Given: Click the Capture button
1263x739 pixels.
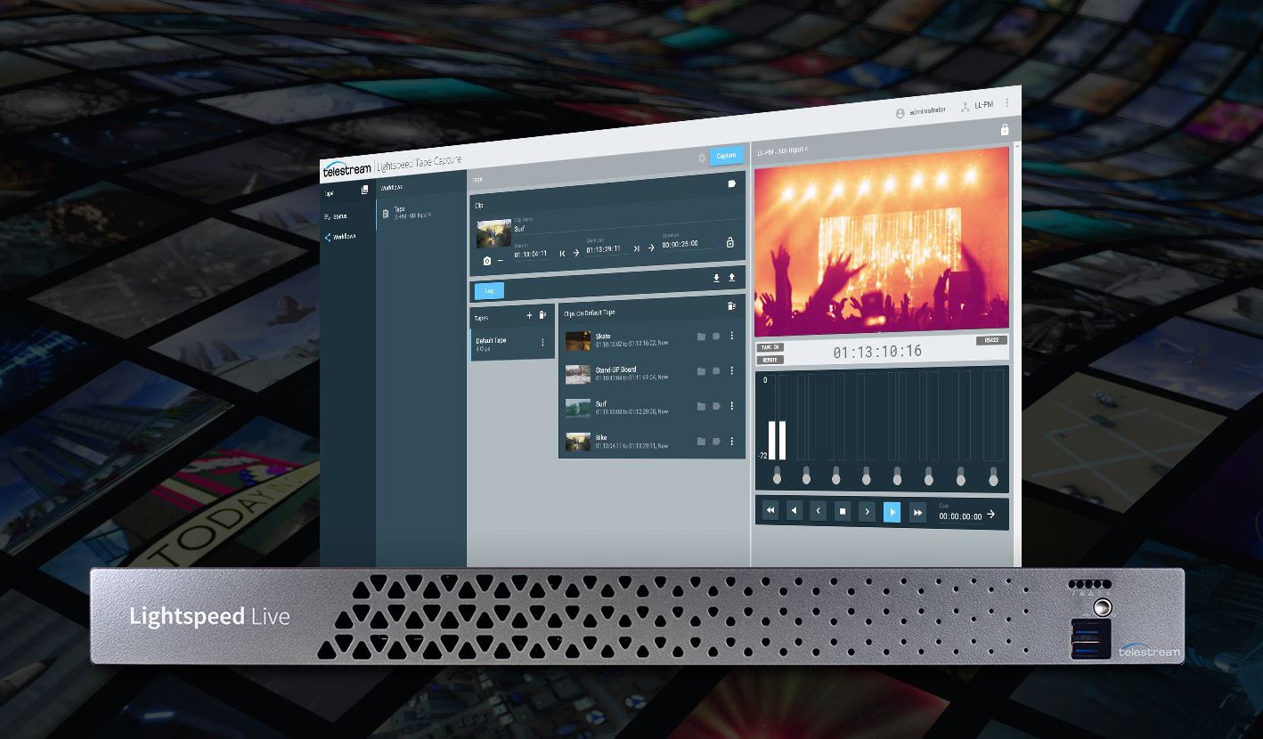Looking at the screenshot, I should tap(727, 156).
